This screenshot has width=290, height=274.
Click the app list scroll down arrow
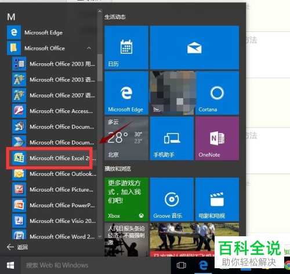[x=100, y=236]
